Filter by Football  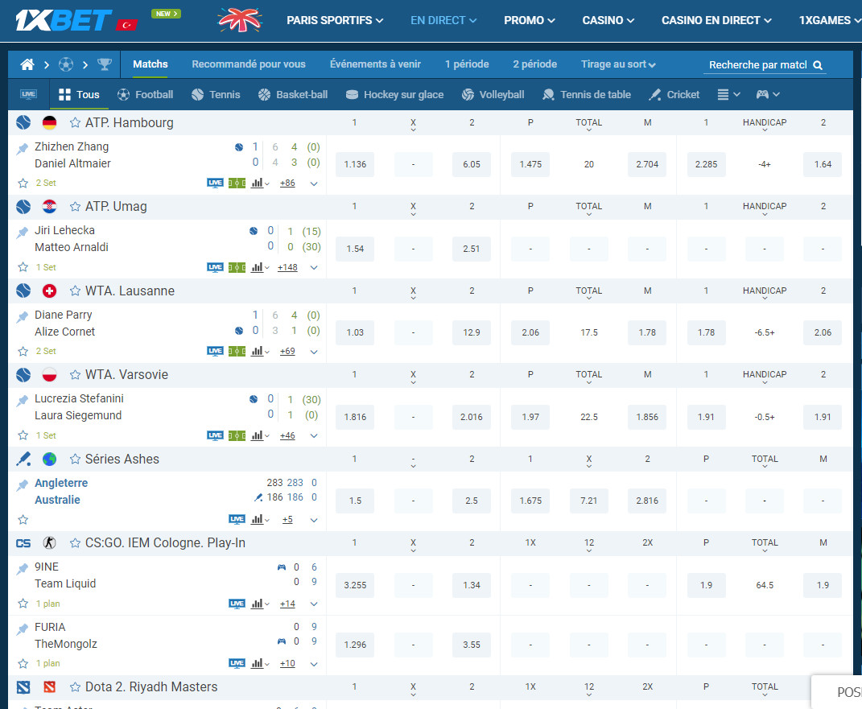145,94
